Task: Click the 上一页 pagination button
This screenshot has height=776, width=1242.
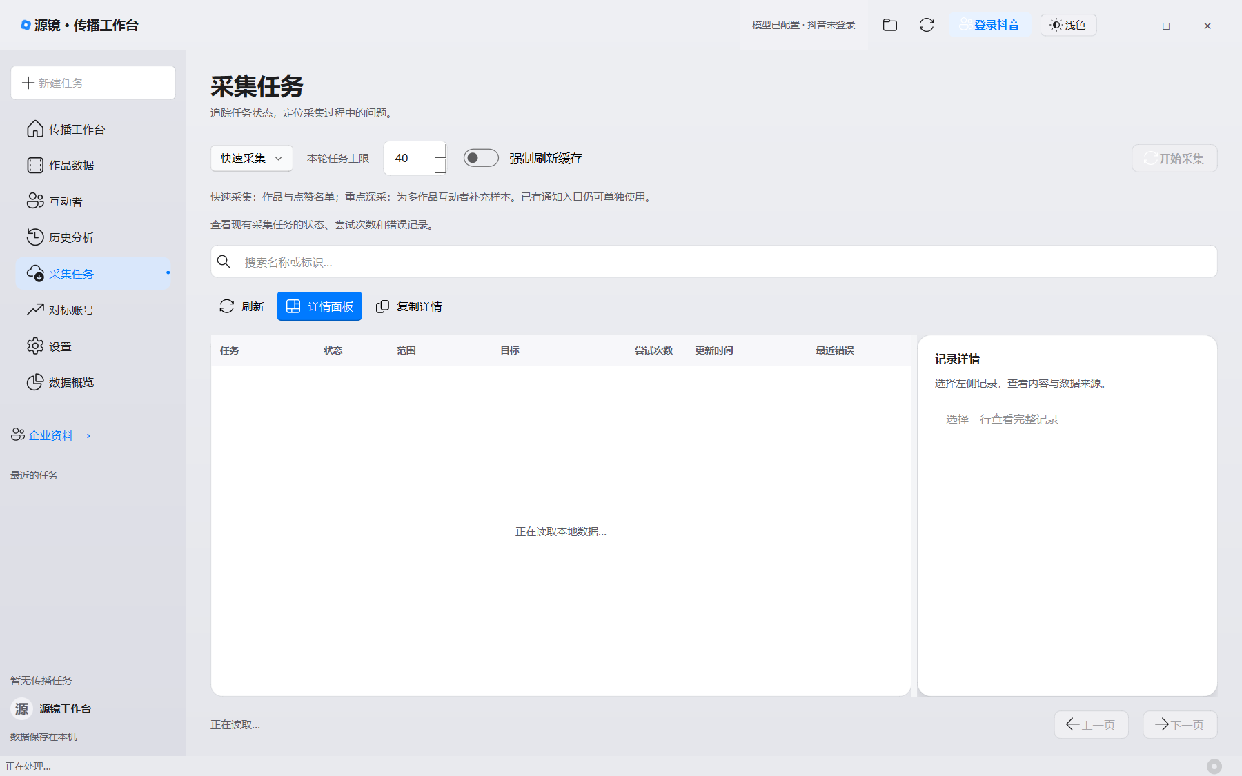Action: [1092, 725]
